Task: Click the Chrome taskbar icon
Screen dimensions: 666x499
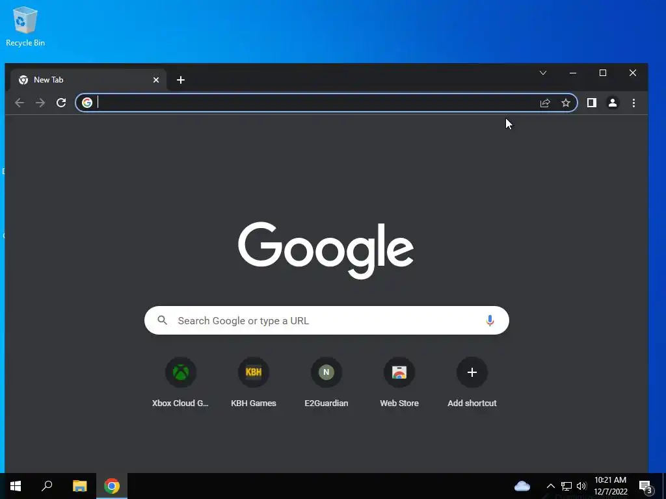Action: [x=112, y=486]
